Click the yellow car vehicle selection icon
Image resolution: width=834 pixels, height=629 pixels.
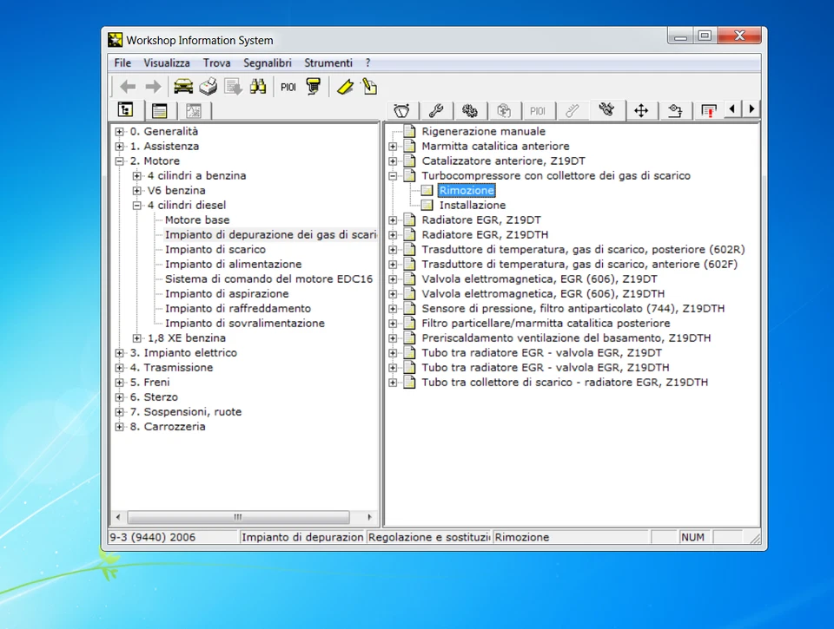(183, 86)
